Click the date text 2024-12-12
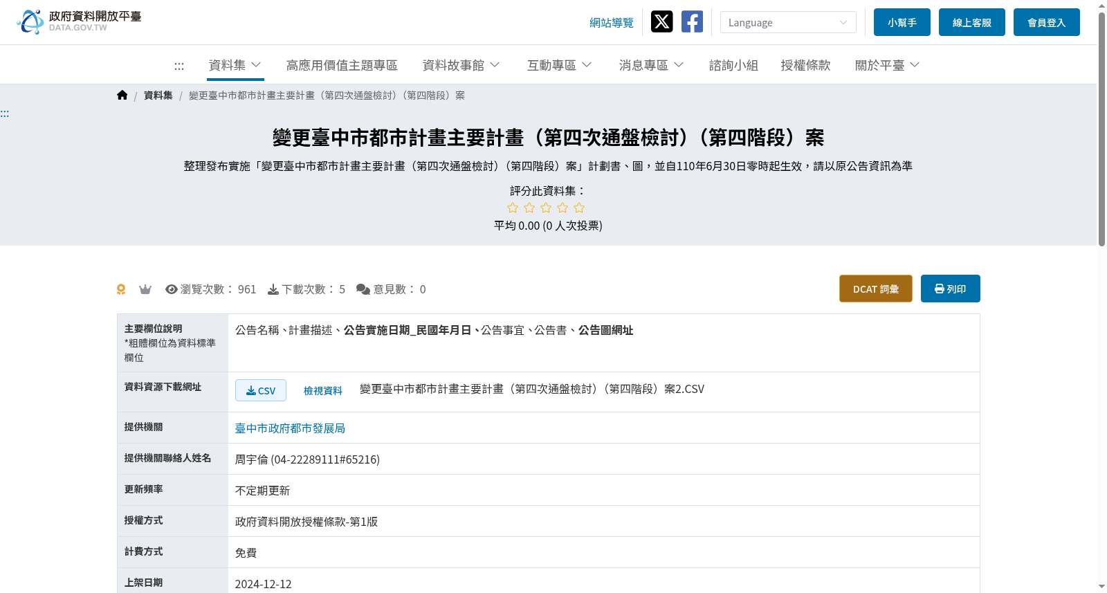This screenshot has width=1107, height=593. (264, 584)
